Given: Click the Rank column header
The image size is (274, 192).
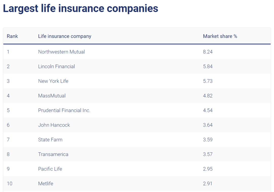Looking at the screenshot, I should pyautogui.click(x=12, y=36).
